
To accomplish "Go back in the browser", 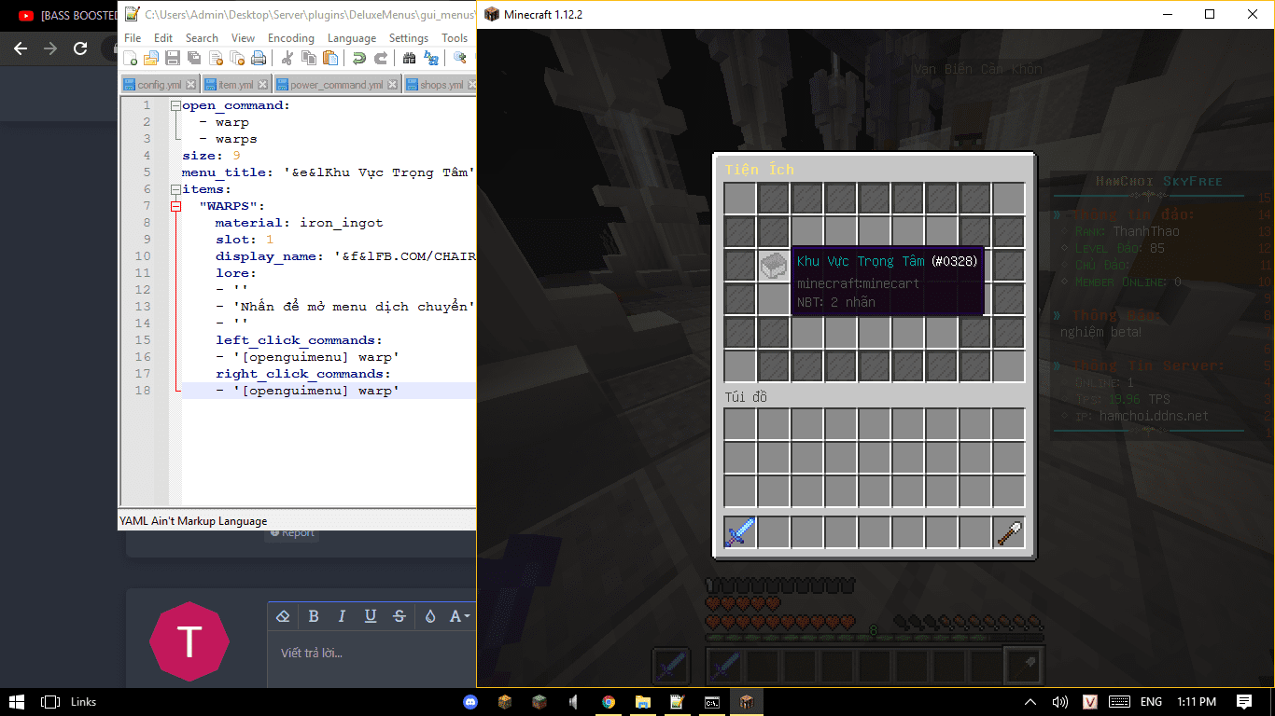I will [x=20, y=48].
